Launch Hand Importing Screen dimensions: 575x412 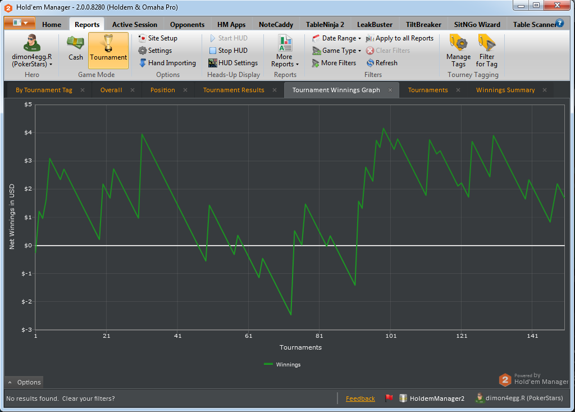[167, 63]
